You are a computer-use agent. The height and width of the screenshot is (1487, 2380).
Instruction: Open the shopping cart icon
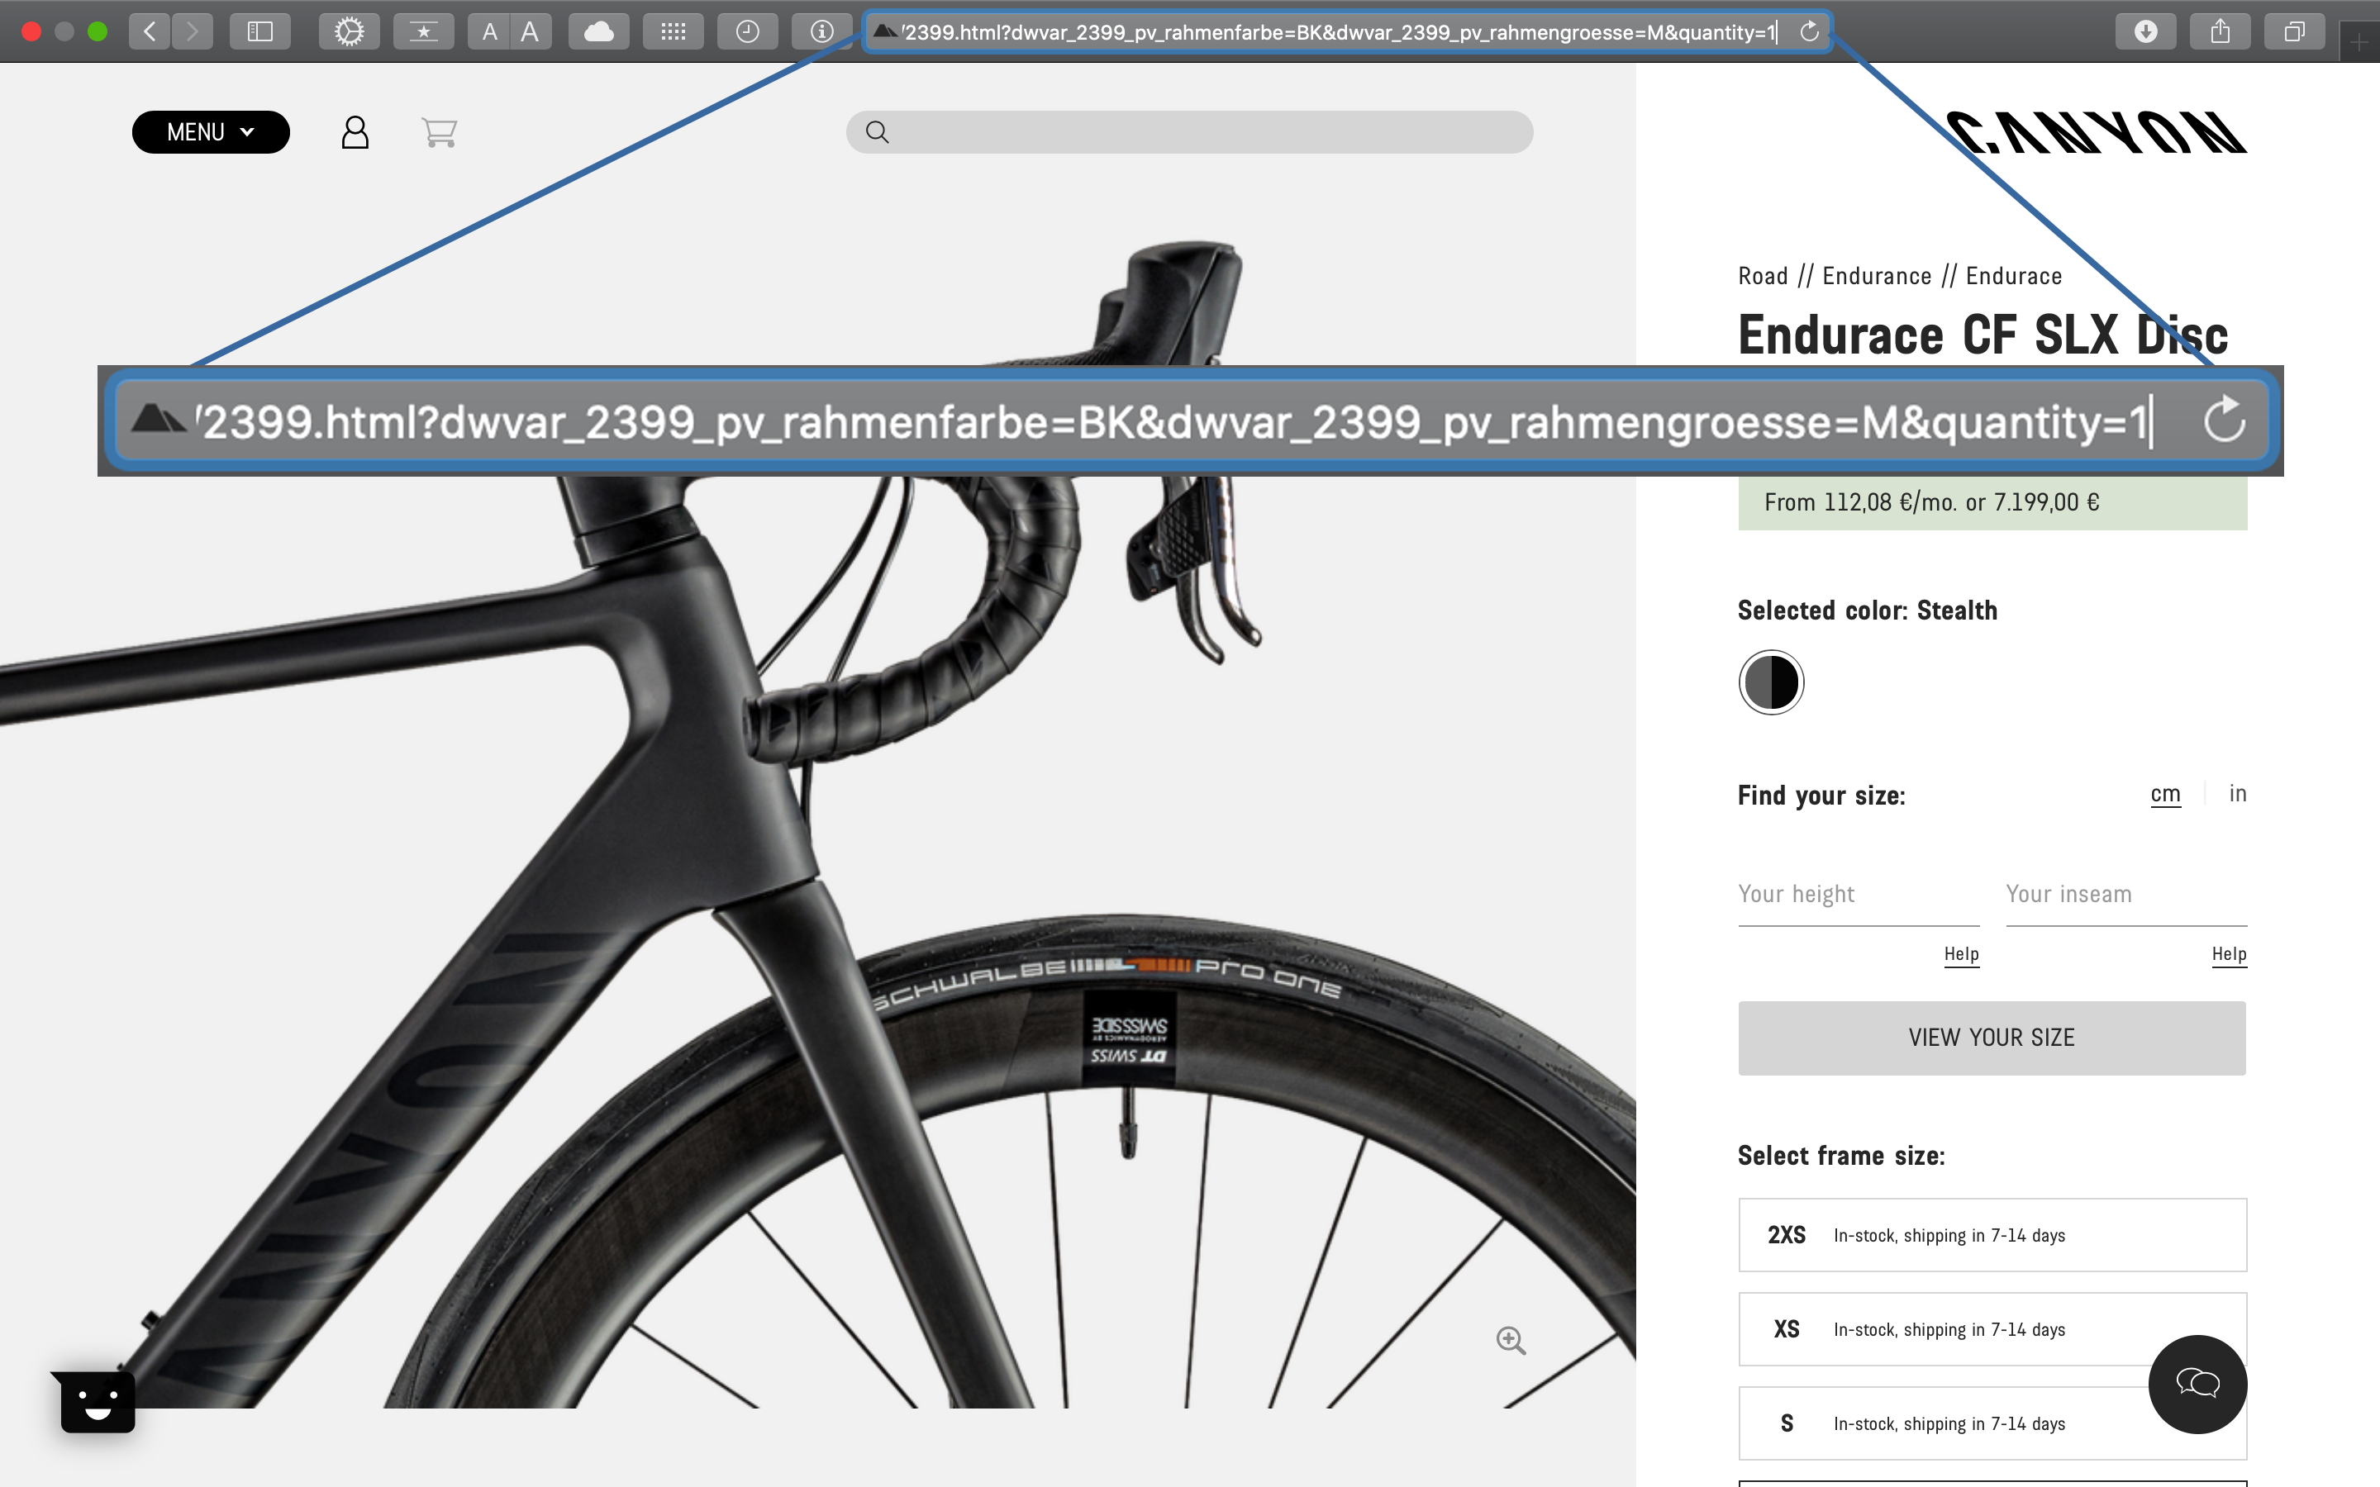click(x=439, y=132)
